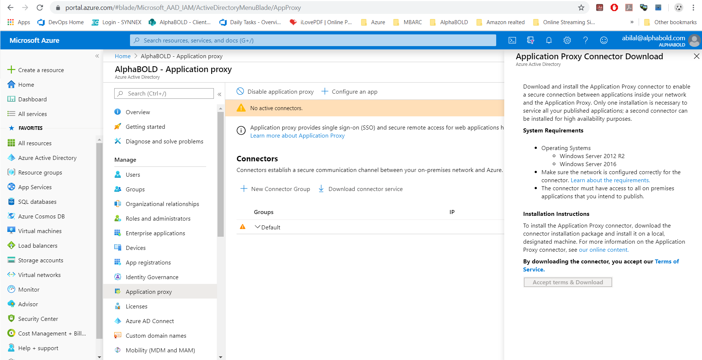Screen dimensions: 702x360
Task: Open Azure Active Directory favorite
Action: pyautogui.click(x=47, y=158)
